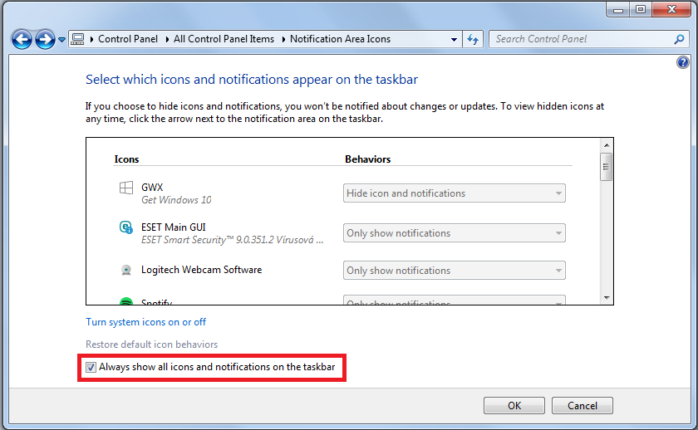Click the refresh icon beside address bar
Image resolution: width=698 pixels, height=430 pixels.
click(x=473, y=40)
